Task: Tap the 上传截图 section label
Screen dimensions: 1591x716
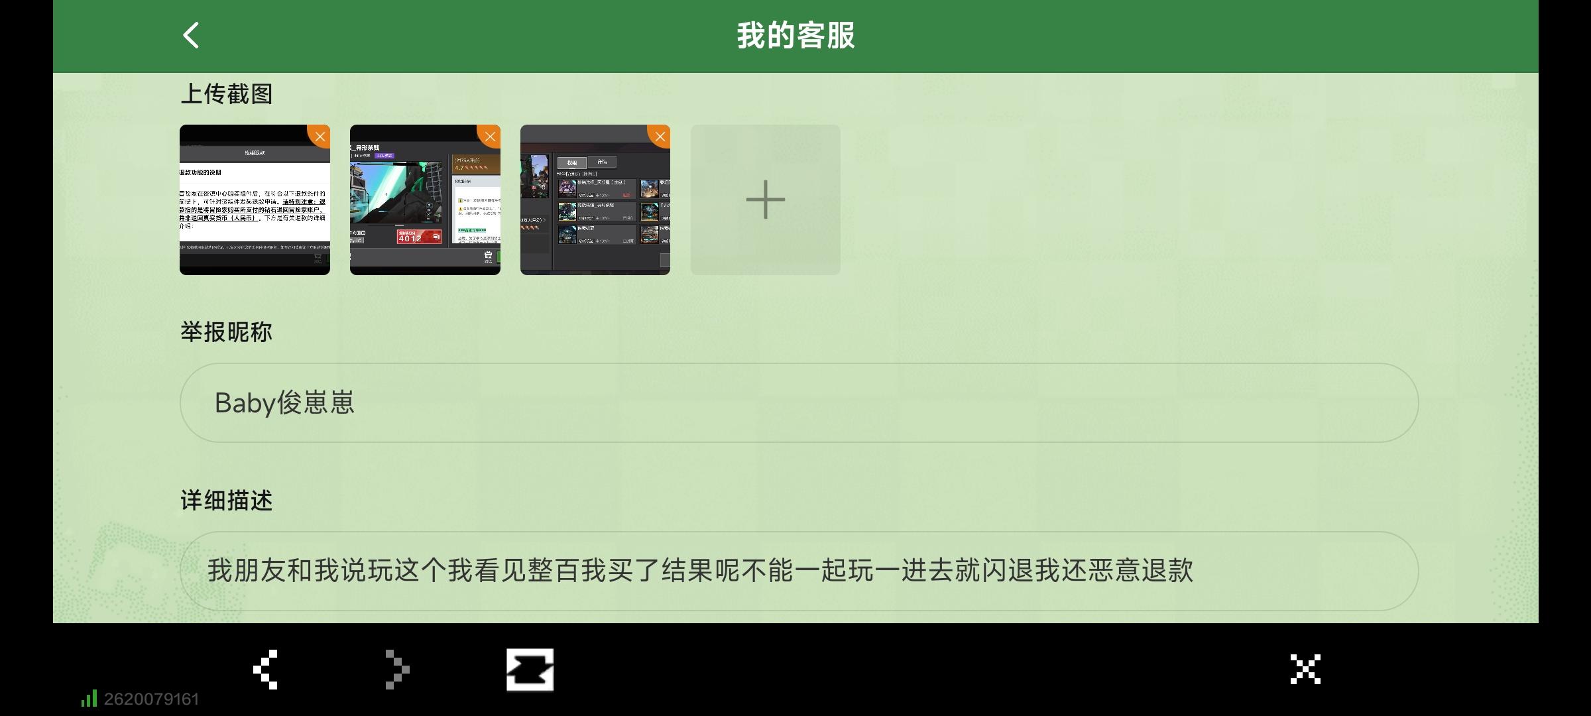Action: 227,94
